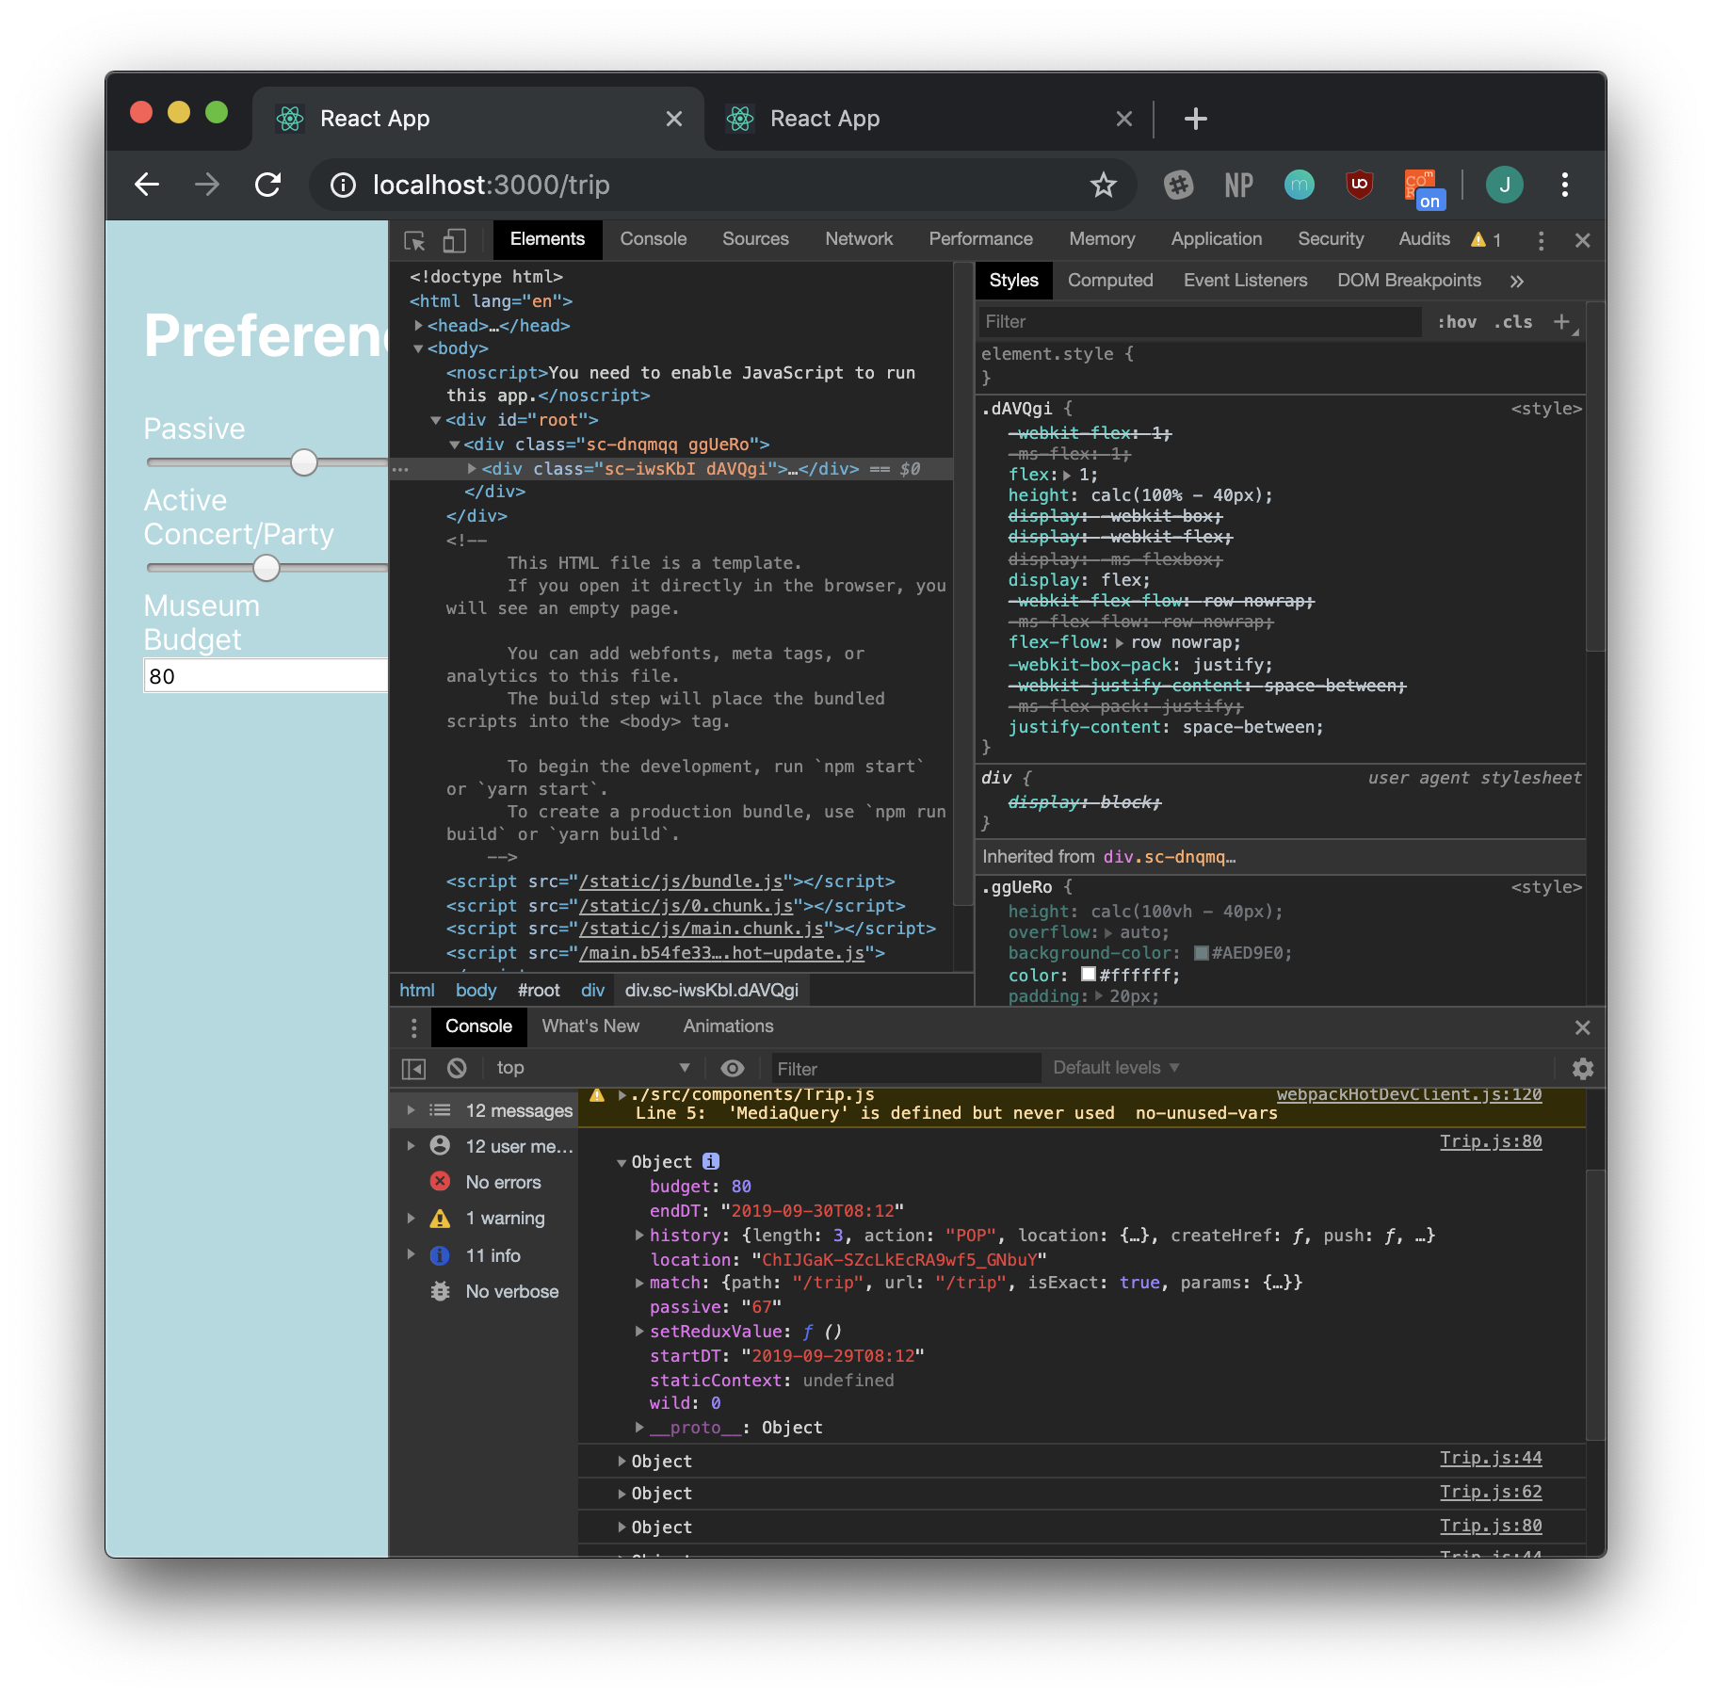
Task: Open the uBlock Origin extension
Action: [1359, 185]
